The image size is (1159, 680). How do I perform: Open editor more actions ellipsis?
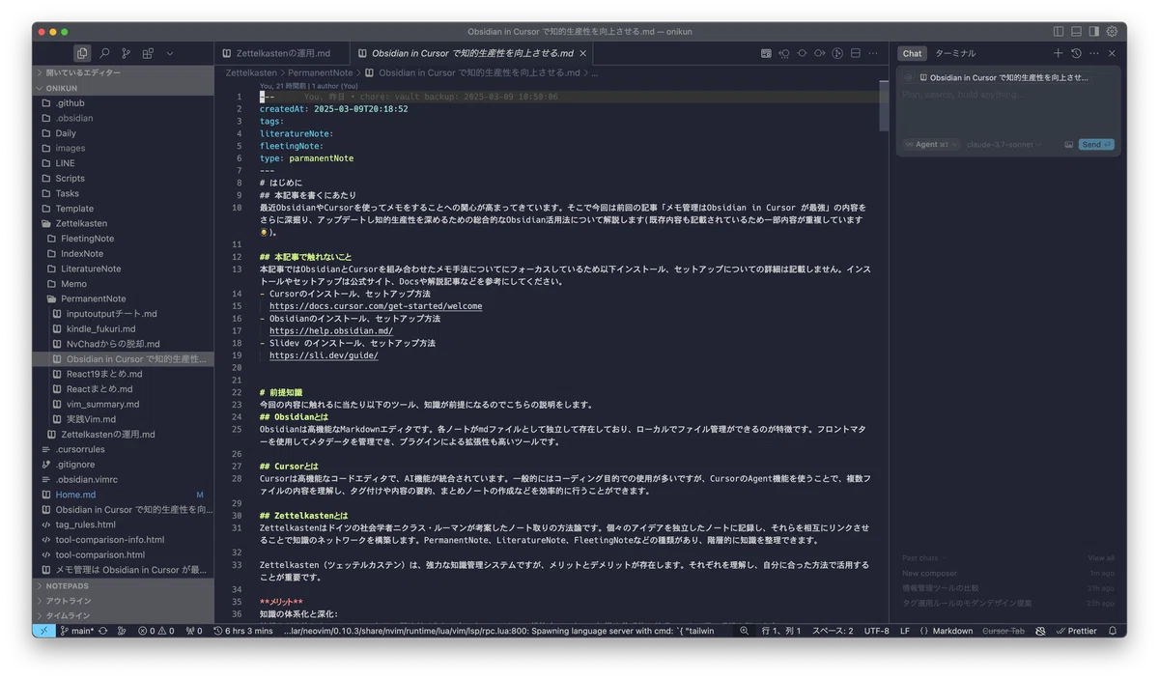[x=873, y=53]
